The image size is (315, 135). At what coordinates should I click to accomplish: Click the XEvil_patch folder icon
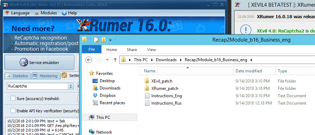coord(147,81)
